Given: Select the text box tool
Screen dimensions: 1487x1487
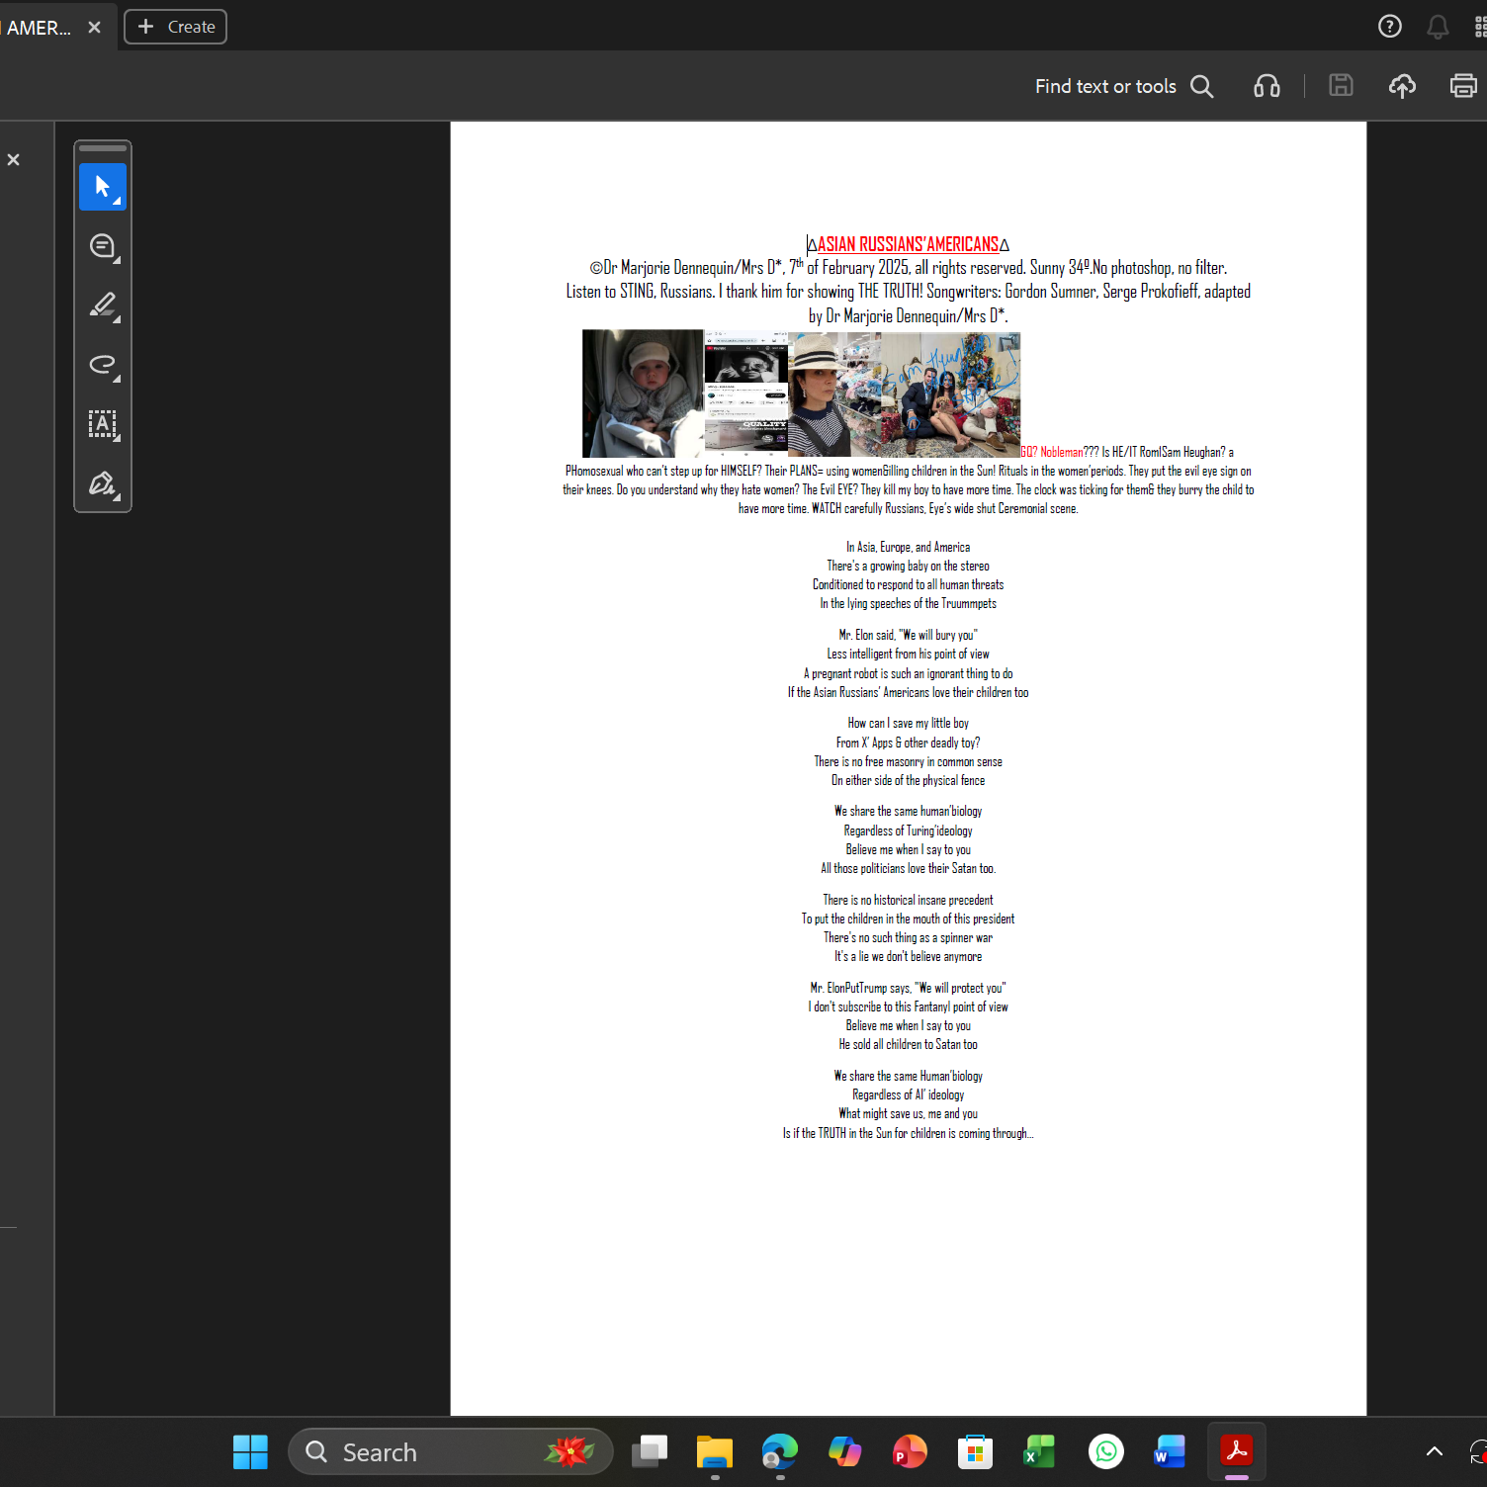Looking at the screenshot, I should click(103, 424).
